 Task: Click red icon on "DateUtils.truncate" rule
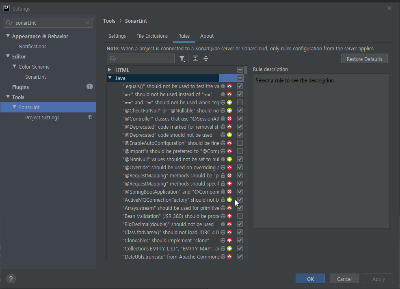[229, 257]
